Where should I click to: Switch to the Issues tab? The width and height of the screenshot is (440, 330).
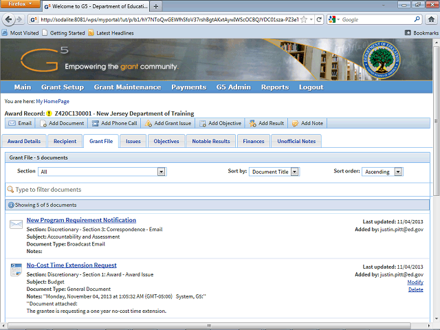coord(133,141)
